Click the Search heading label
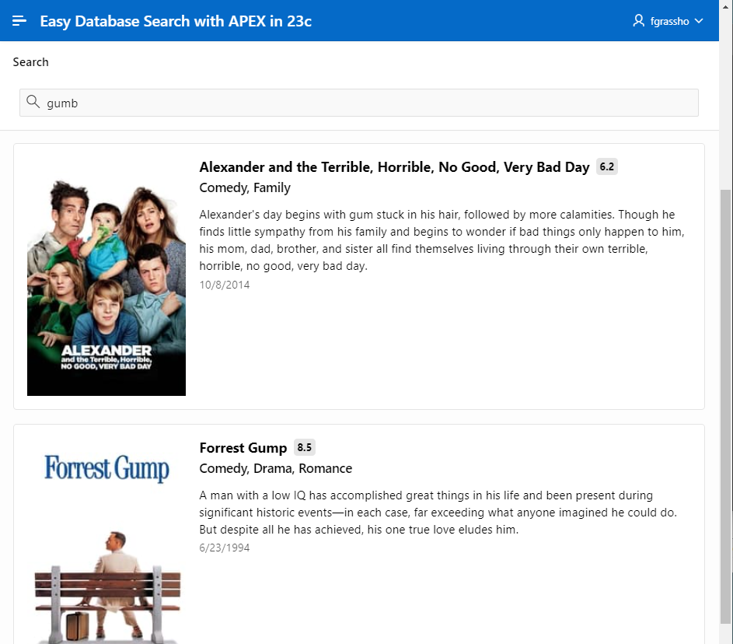Screen dimensions: 733x644 (30, 61)
